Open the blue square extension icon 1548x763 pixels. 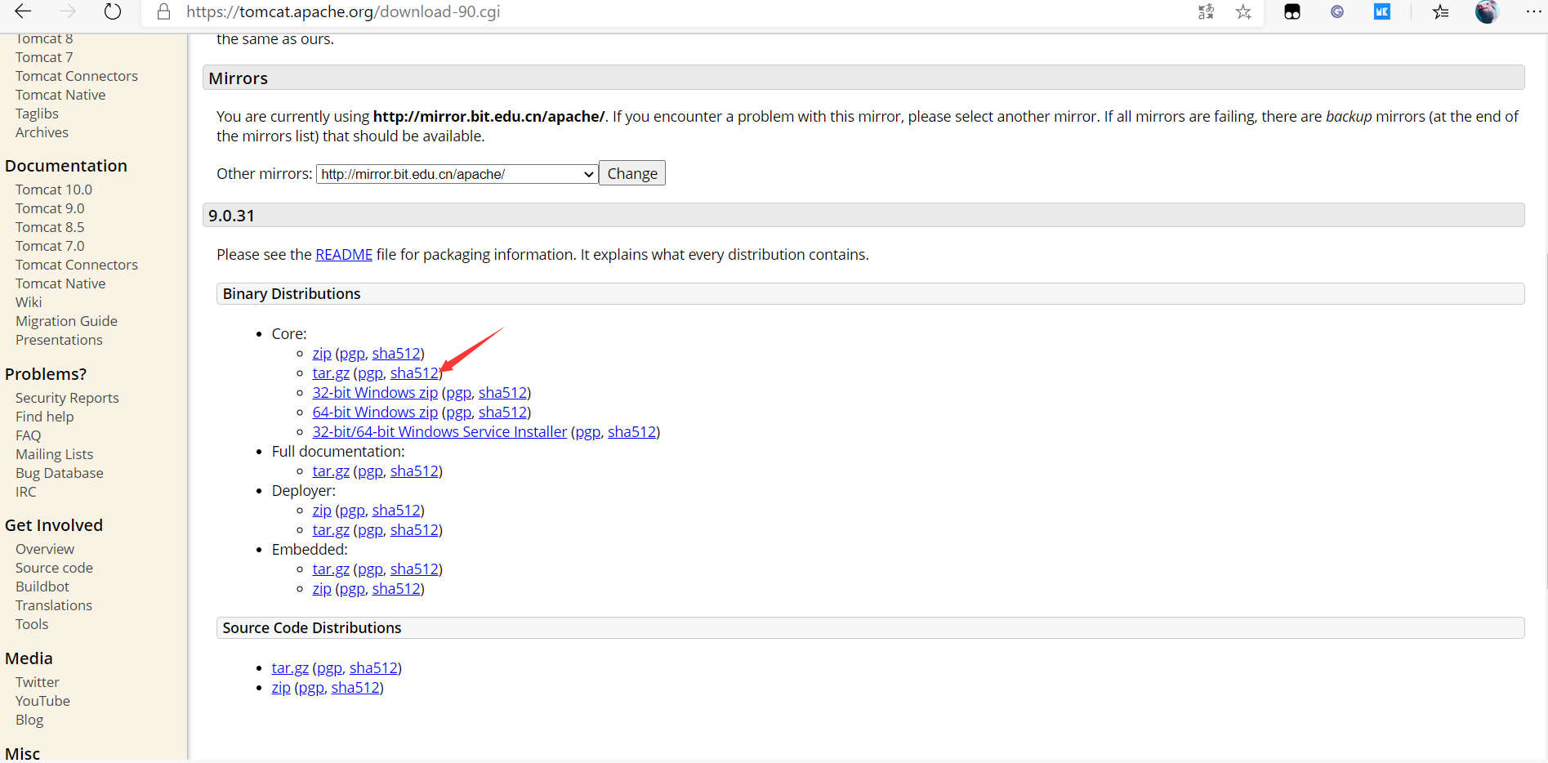pos(1381,11)
